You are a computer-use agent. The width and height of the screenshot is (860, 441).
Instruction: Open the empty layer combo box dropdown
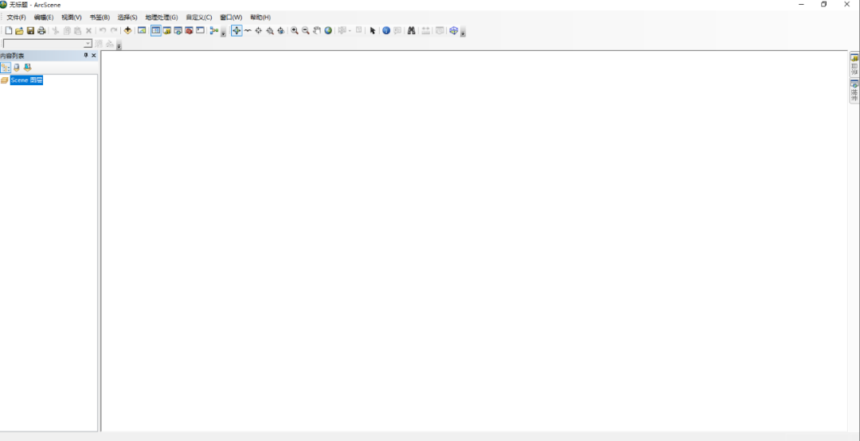point(88,44)
